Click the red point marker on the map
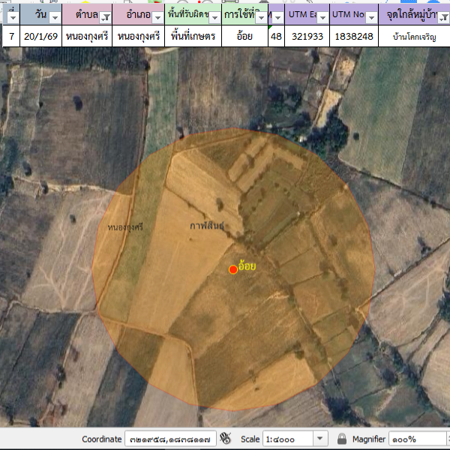Screen dimensions: 450x450 coord(232,269)
